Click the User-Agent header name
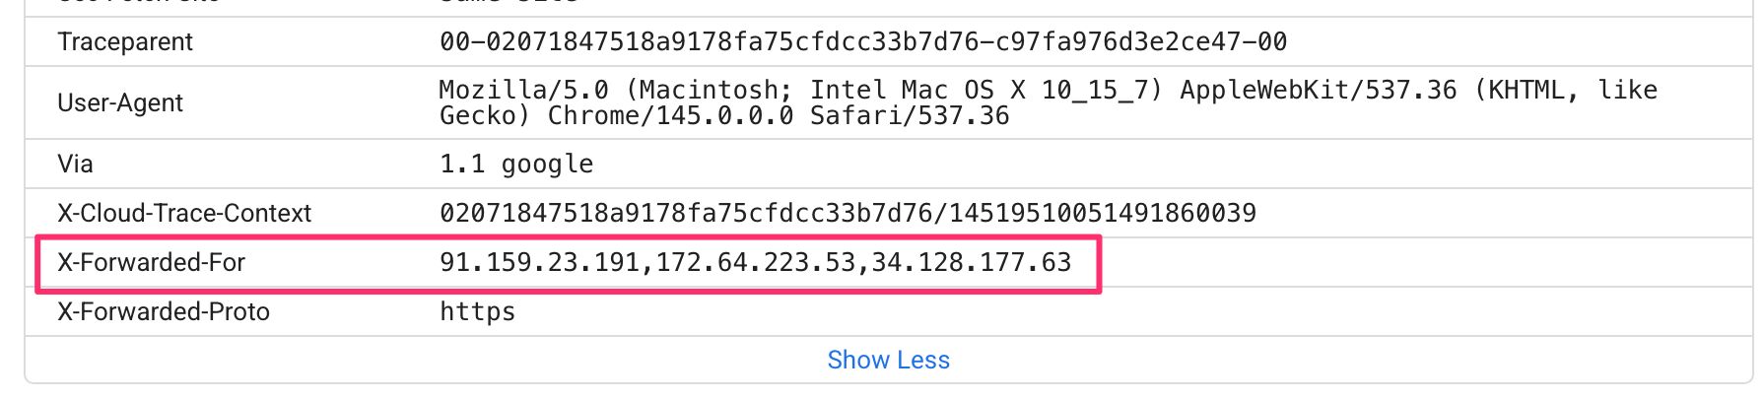The height and width of the screenshot is (400, 1764). 120,102
